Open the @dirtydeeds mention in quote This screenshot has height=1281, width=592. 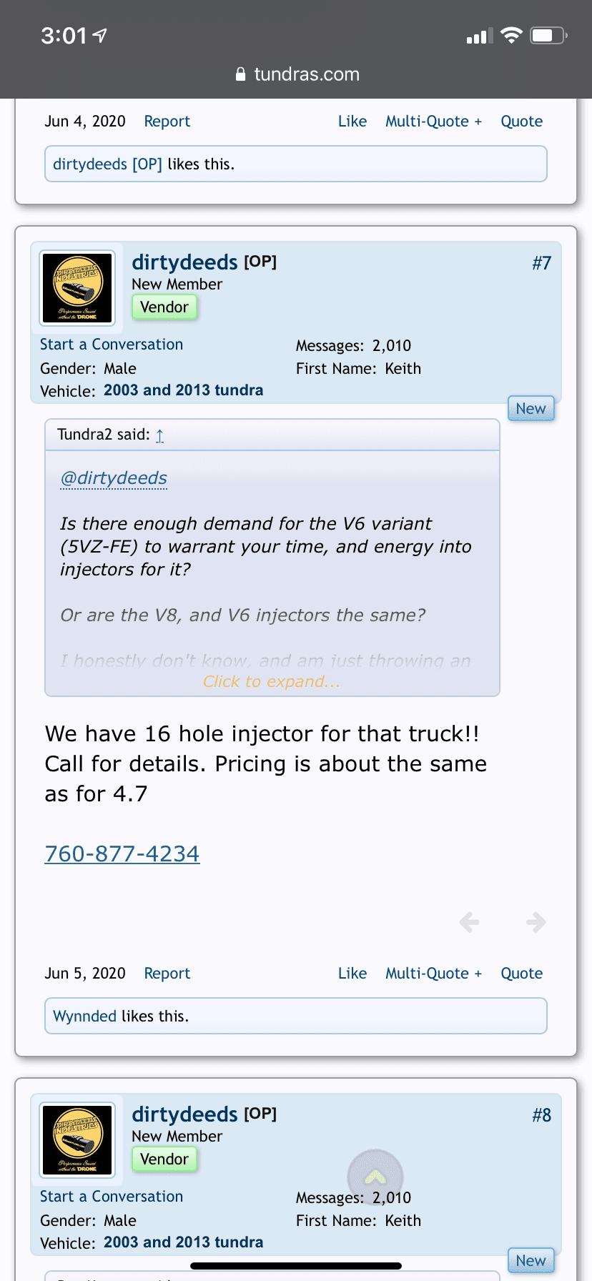[x=114, y=478]
